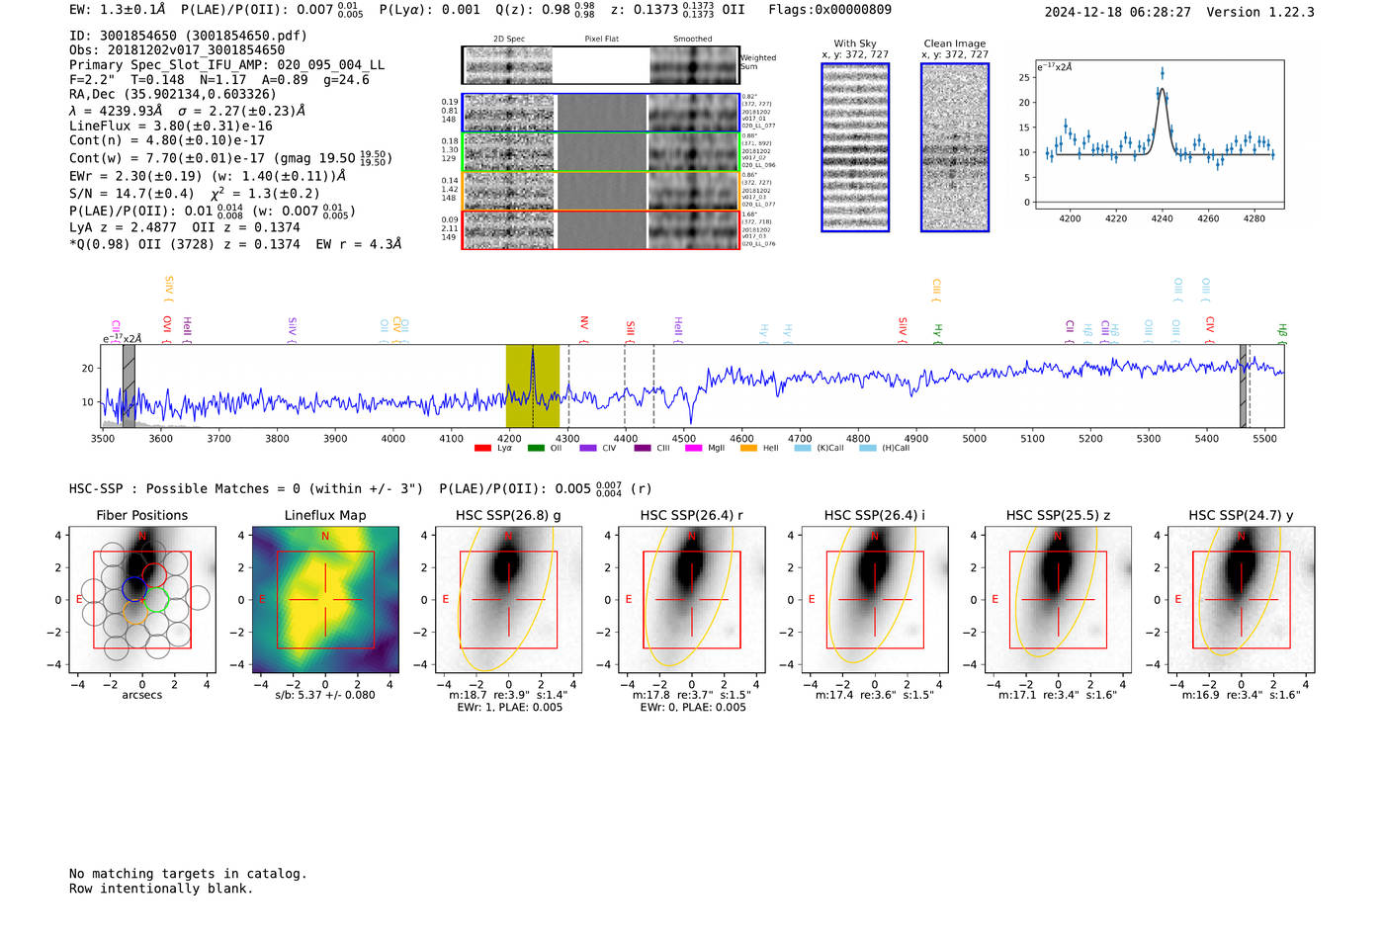The image size is (1384, 942).
Task: Click the Gaussian emission line fit plot
Action: (1159, 134)
